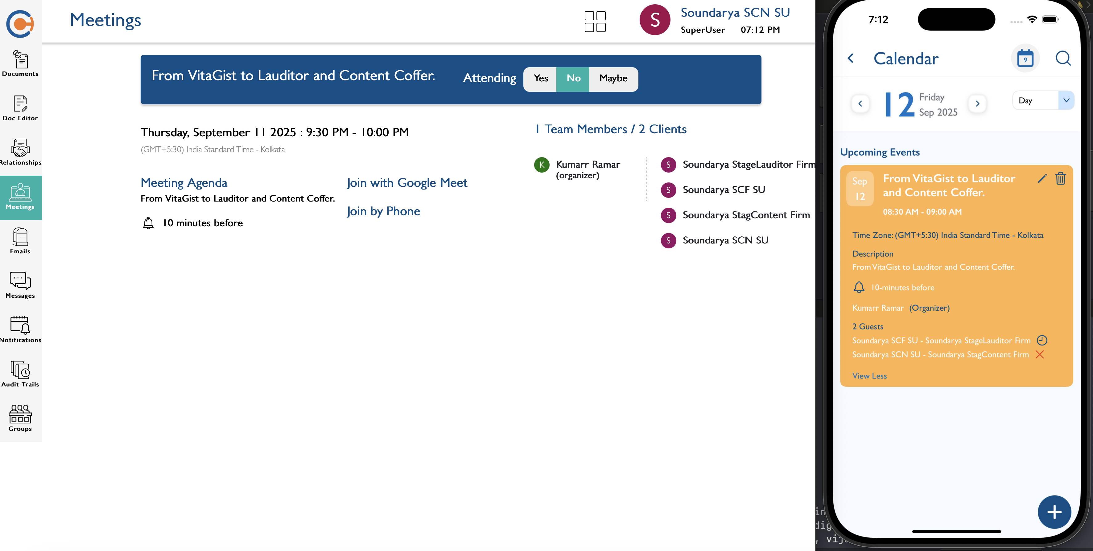Set attending to No
The image size is (1093, 551).
[573, 78]
